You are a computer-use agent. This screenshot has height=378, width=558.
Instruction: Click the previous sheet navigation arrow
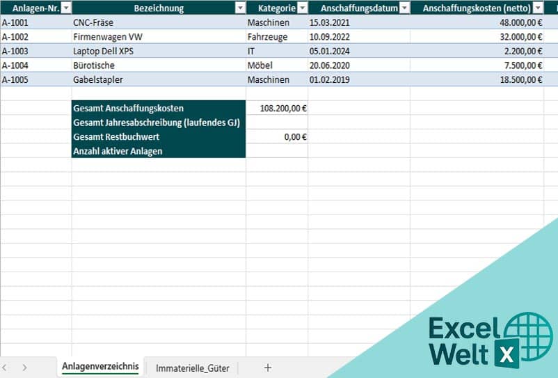[6, 368]
